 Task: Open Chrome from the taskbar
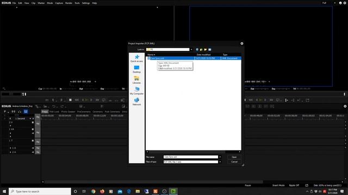(93, 191)
